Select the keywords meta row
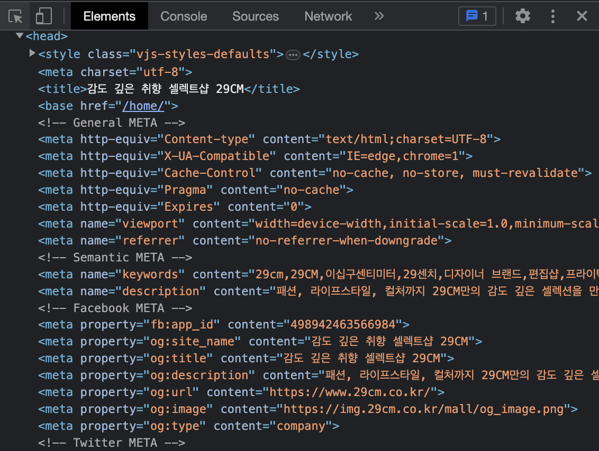The width and height of the screenshot is (599, 451). point(318,274)
